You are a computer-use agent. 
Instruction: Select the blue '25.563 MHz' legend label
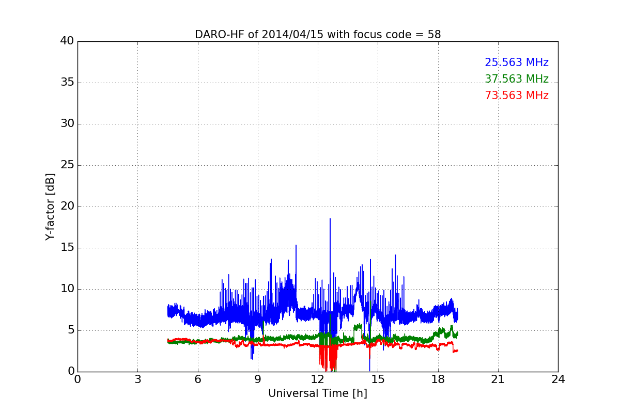click(x=517, y=62)
